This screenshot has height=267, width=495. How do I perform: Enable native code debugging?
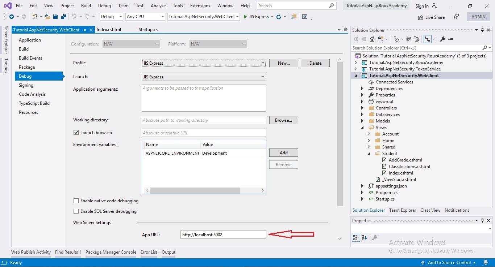click(x=76, y=201)
